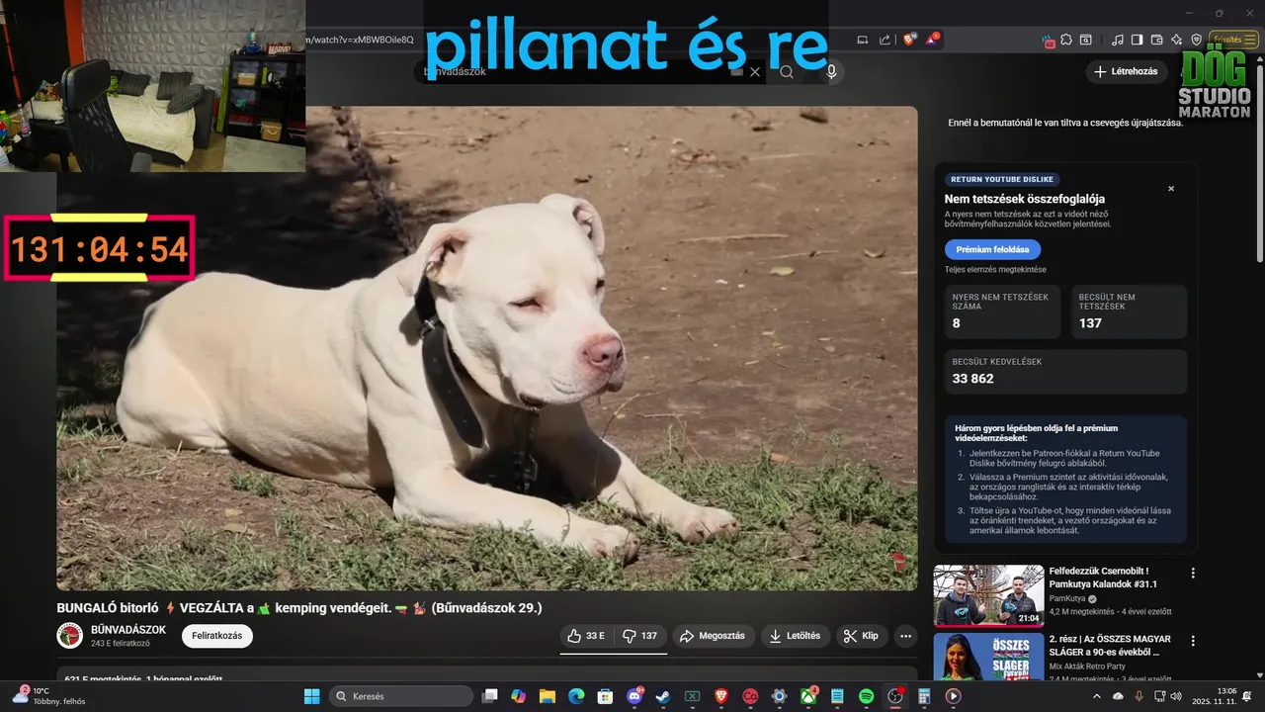Open Steam from the taskbar
1265x712 pixels.
(663, 696)
